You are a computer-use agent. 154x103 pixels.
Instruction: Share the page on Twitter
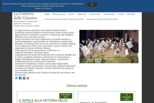click(16, 78)
